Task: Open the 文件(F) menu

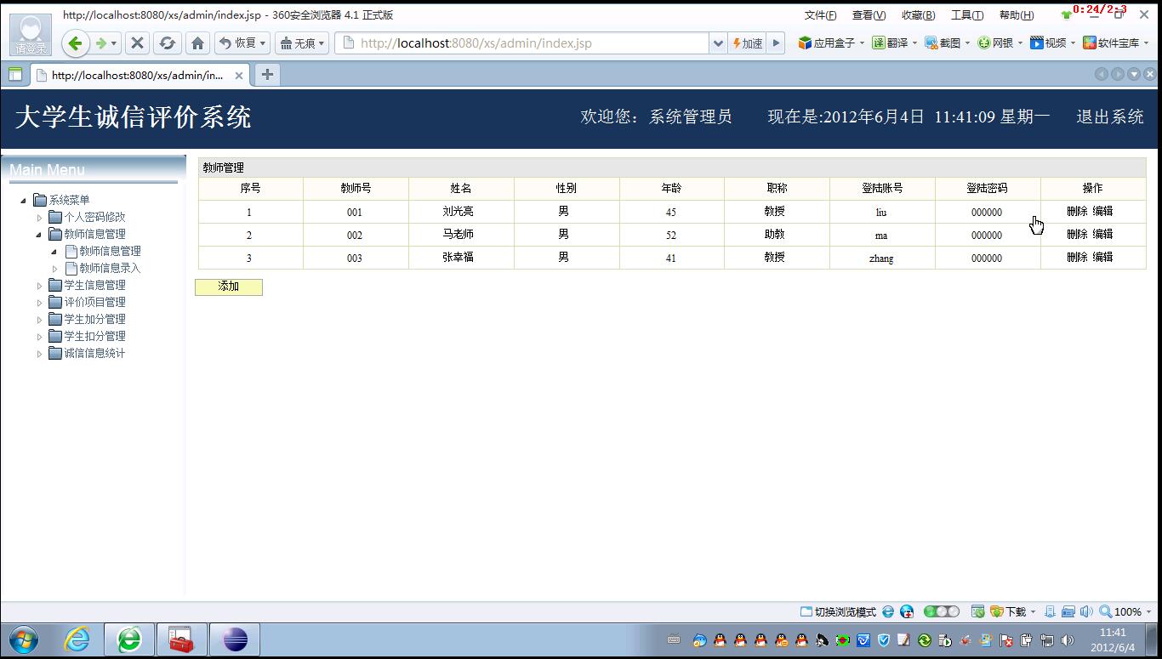Action: (x=820, y=15)
